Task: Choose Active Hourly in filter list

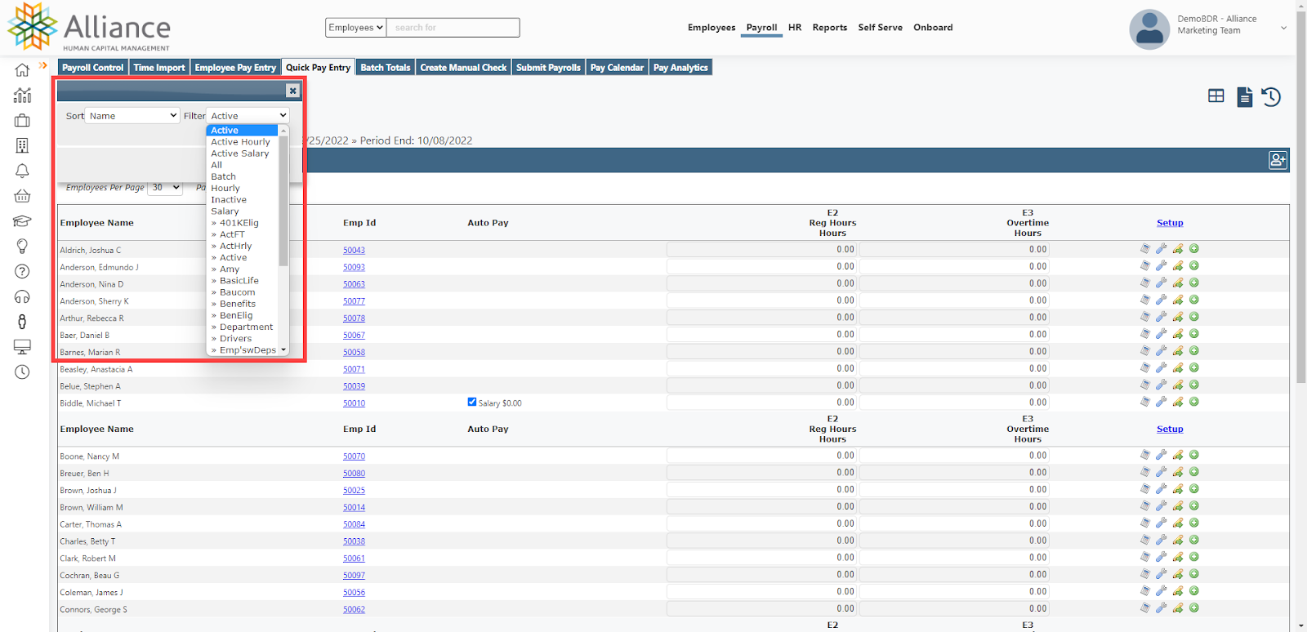Action: pos(240,142)
